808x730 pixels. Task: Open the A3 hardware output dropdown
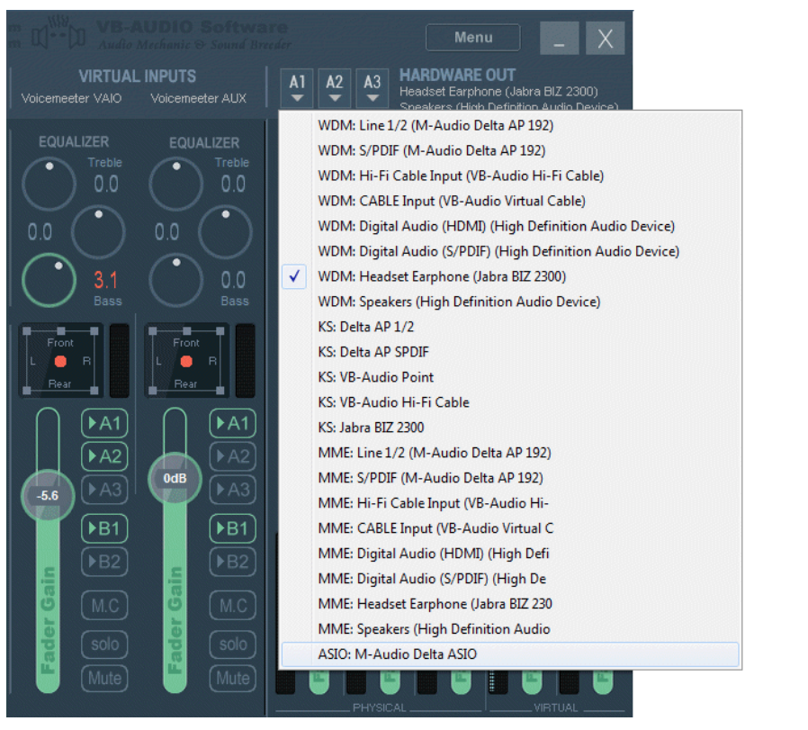pos(372,87)
